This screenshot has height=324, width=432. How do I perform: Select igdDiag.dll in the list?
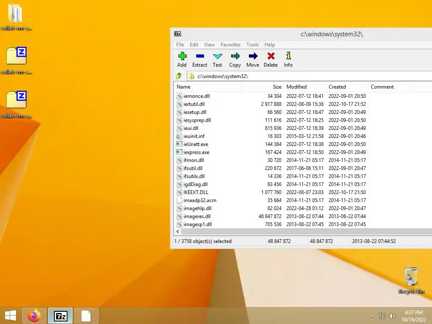point(195,184)
